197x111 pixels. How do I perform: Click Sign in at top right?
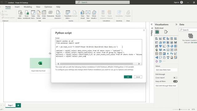tap(176, 2)
